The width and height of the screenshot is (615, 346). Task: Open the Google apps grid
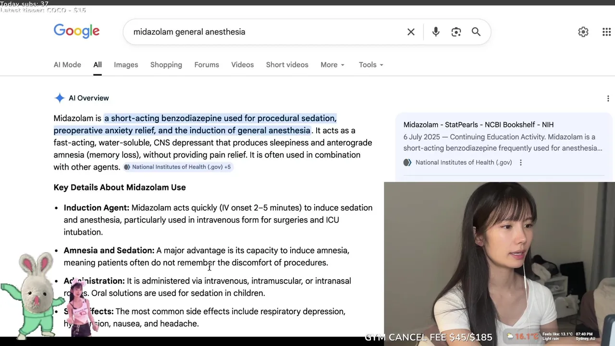click(x=606, y=32)
